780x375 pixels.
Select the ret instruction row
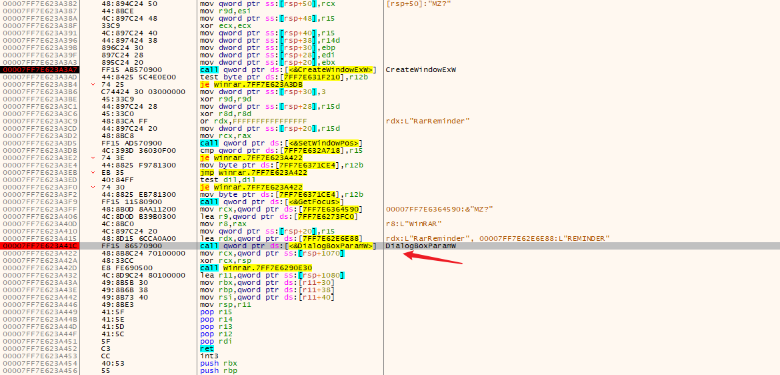207,348
